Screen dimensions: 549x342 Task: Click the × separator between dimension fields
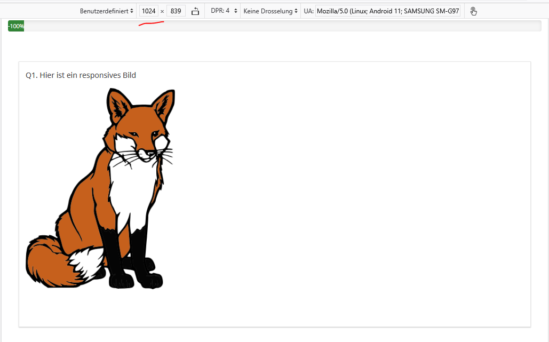162,11
